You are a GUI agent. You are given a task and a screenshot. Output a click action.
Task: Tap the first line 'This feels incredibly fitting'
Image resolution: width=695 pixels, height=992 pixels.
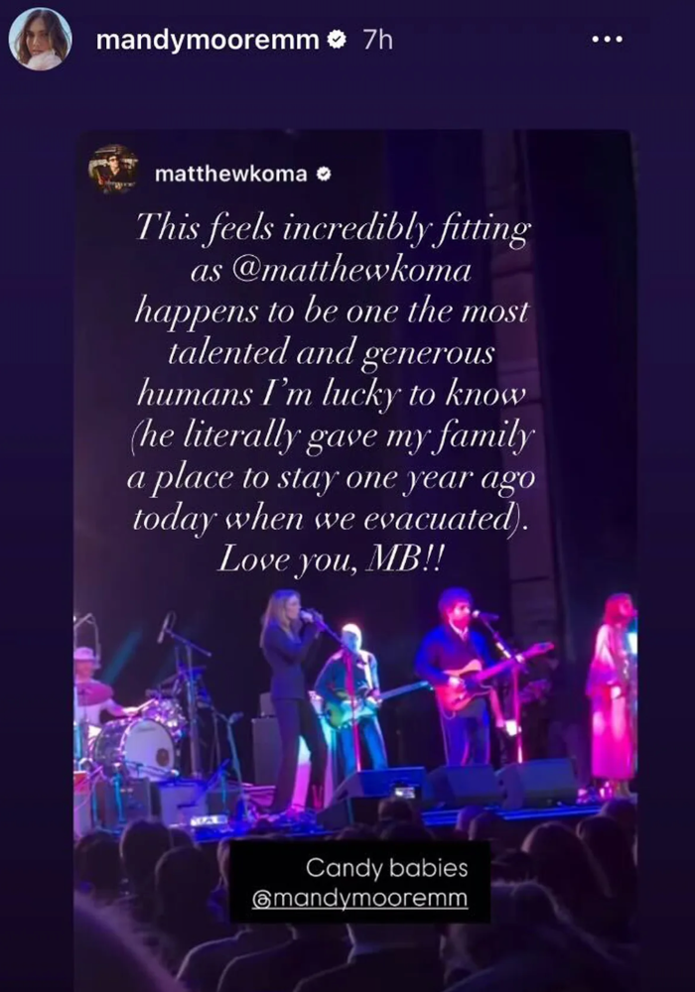pos(333,228)
